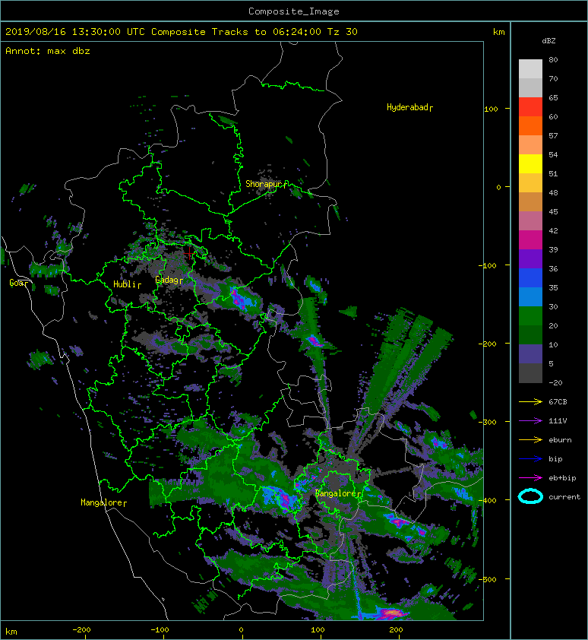This screenshot has width=588, height=640.
Task: Click the cyan 'current' ellipse legend icon
Action: click(530, 496)
